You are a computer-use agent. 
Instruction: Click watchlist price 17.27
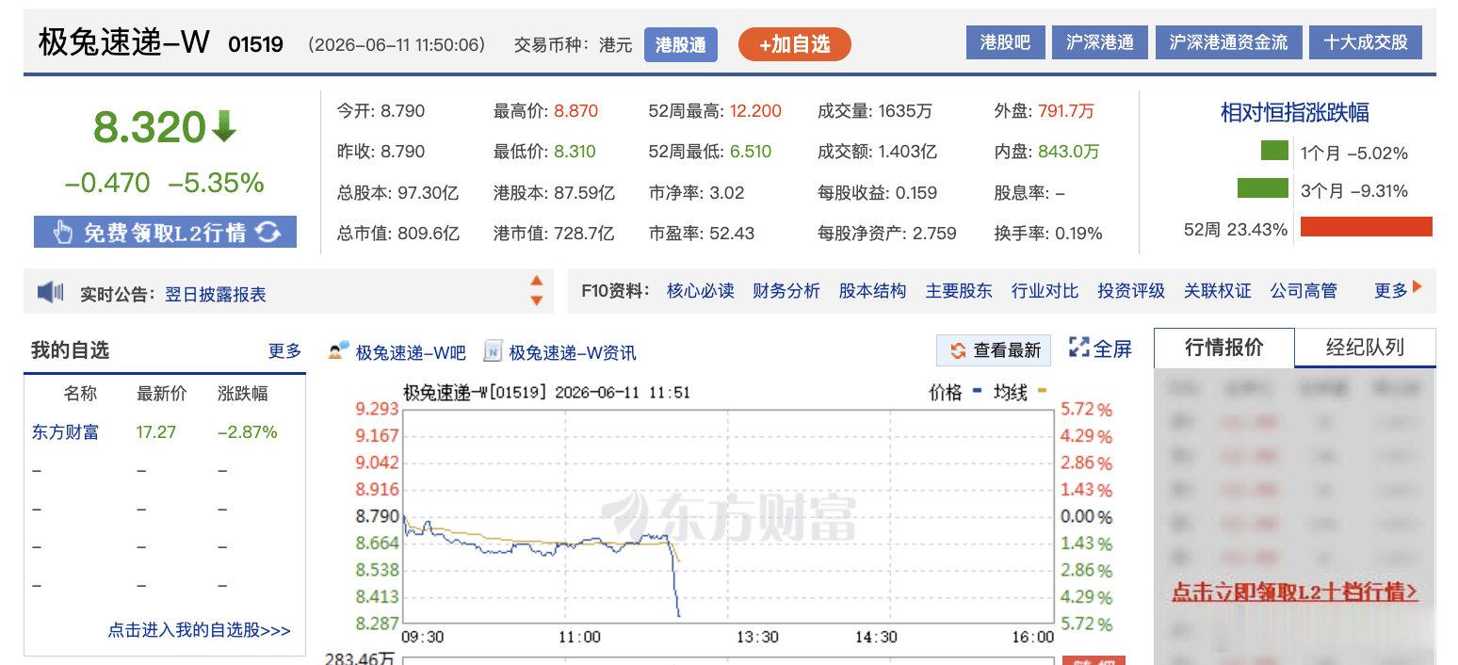(156, 432)
